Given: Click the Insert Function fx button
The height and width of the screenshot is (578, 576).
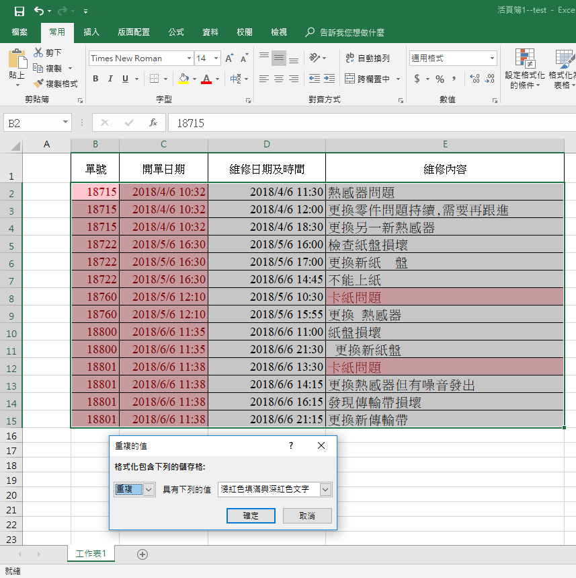Looking at the screenshot, I should pos(153,122).
